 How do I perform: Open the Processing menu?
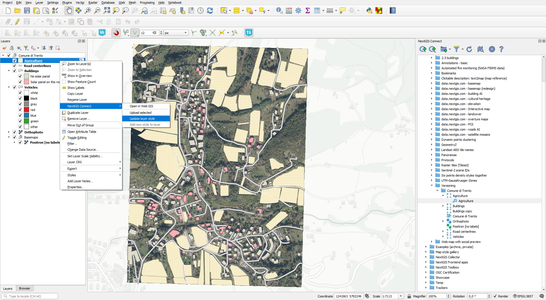(147, 3)
